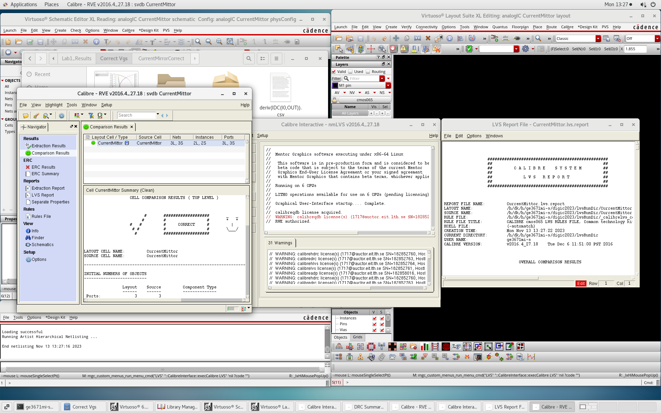Click the red globe icon in Layout bottom toolbar
The height and width of the screenshot is (413, 661).
tap(446, 347)
